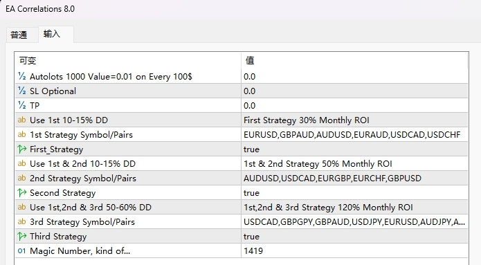This screenshot has height=265, width=481.
Task: Click the ab icon beside Use 1st & 2nd
Action: [x=21, y=163]
